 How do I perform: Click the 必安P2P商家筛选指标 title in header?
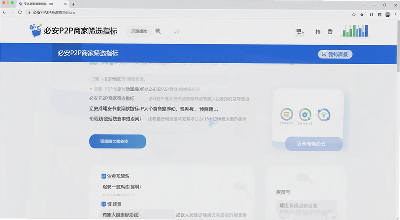tap(80, 31)
